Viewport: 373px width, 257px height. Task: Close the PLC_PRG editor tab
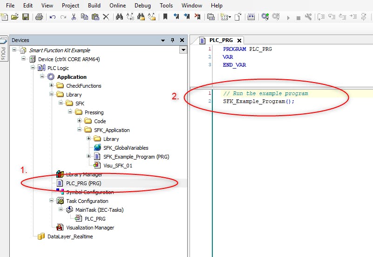pyautogui.click(x=239, y=41)
